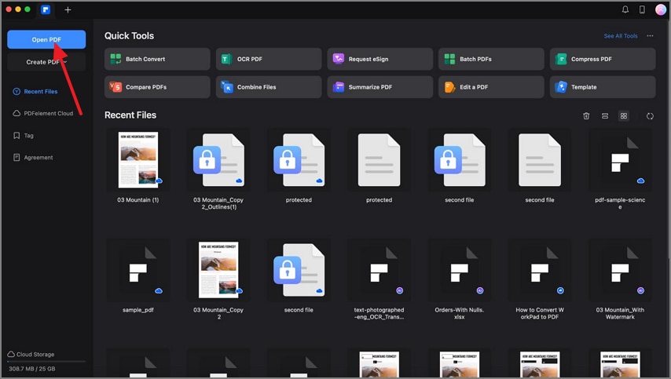
Task: Switch recent files to list view
Action: click(605, 116)
